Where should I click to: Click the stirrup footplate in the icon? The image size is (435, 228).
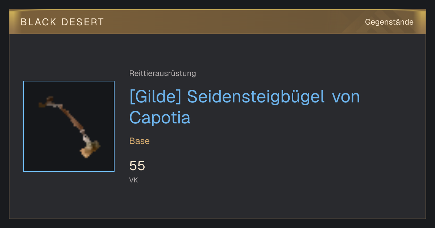click(x=90, y=149)
